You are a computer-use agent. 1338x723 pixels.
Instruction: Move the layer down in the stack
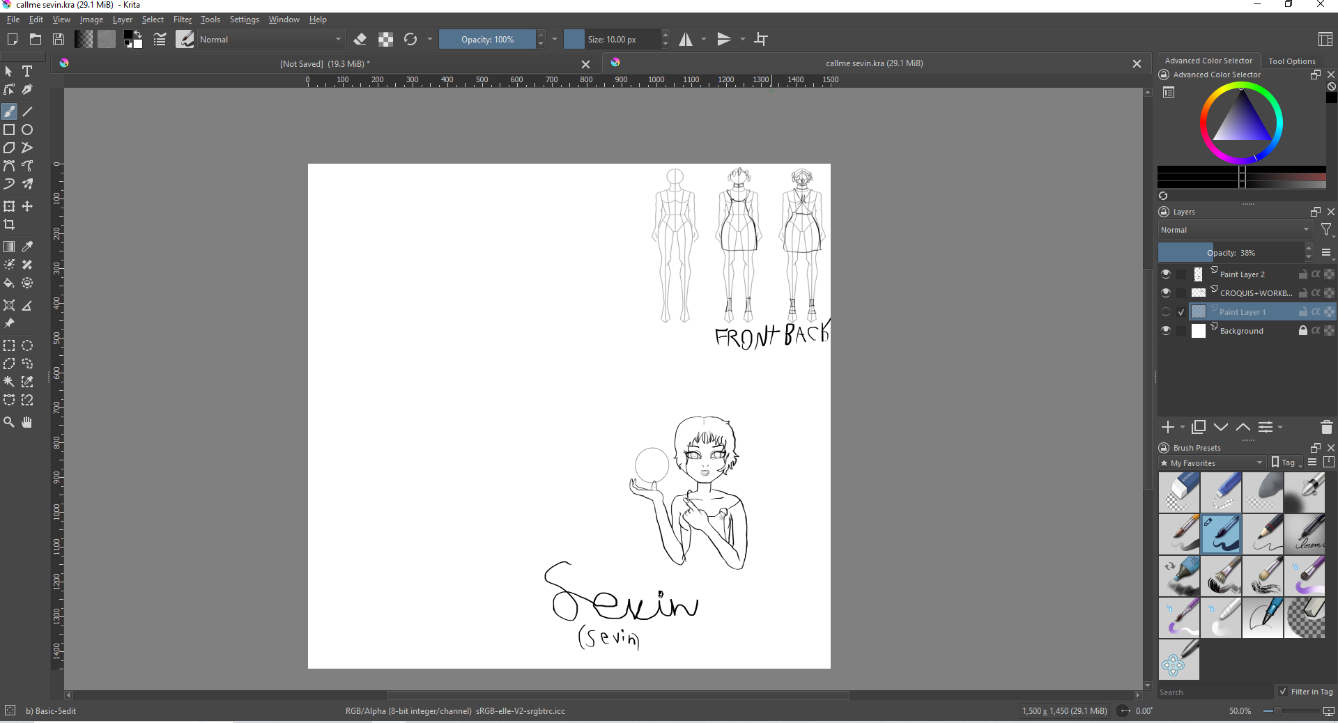coord(1221,427)
